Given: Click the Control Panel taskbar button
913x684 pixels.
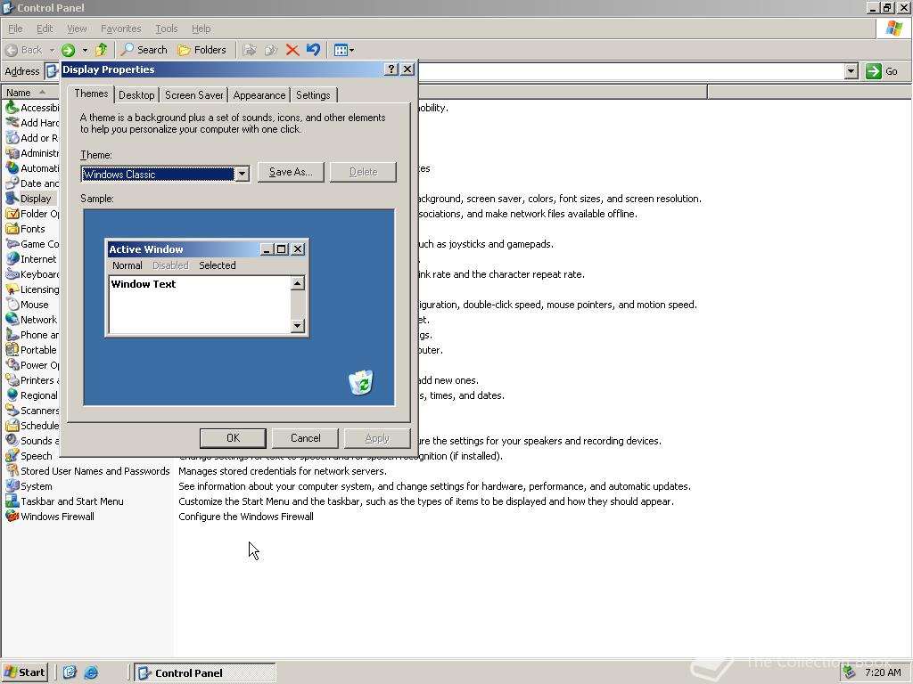Looking at the screenshot, I should 205,672.
